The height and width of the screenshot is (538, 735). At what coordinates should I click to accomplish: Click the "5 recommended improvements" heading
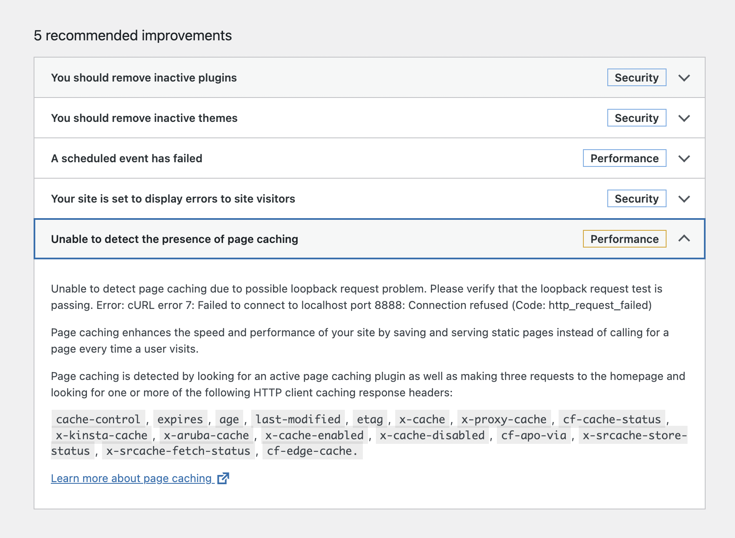133,35
